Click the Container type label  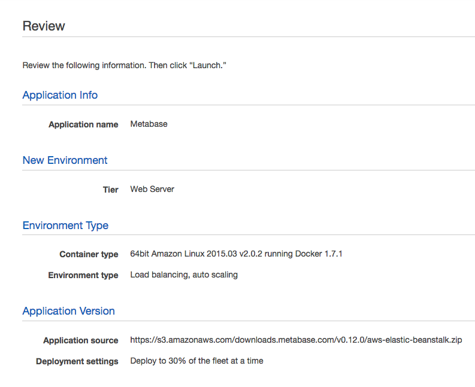pos(89,254)
